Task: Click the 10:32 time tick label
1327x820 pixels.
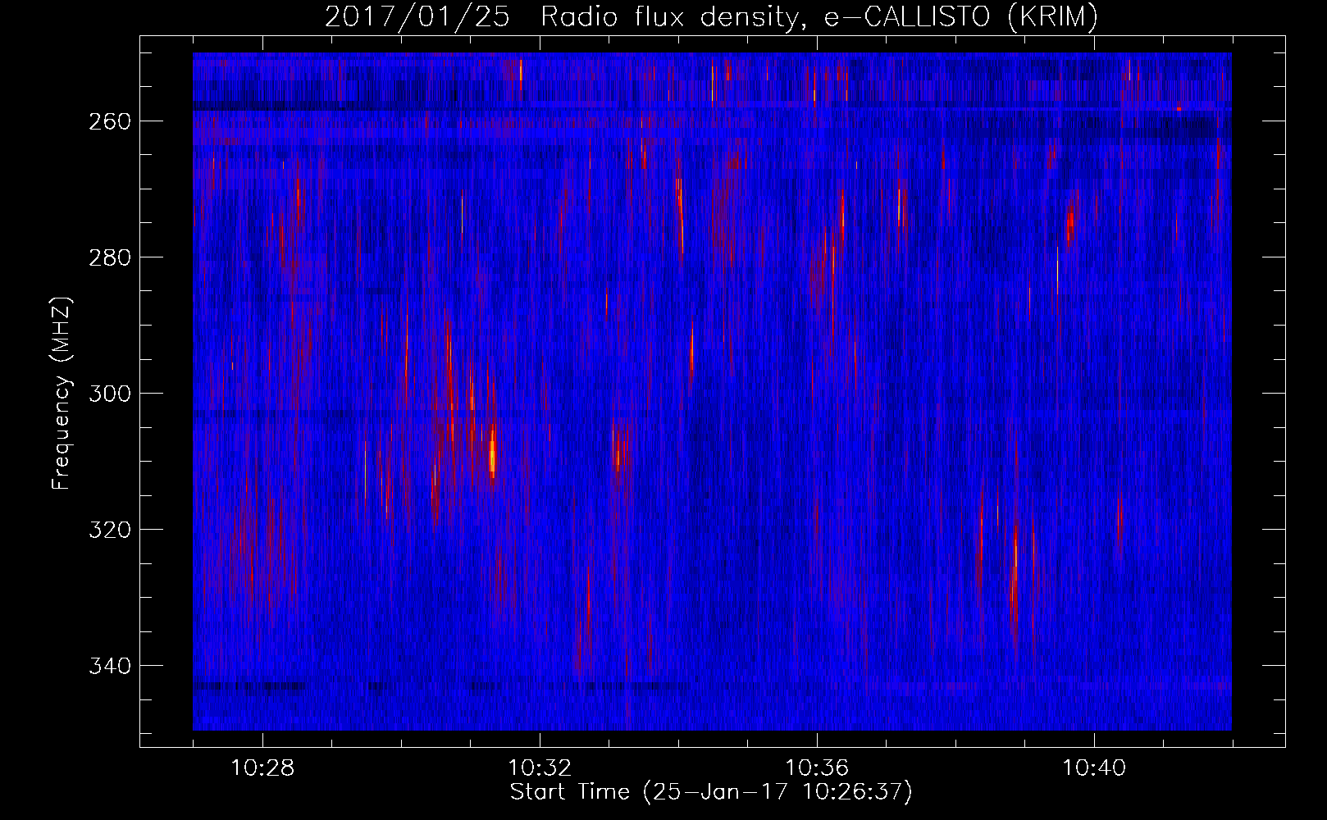Action: point(540,768)
